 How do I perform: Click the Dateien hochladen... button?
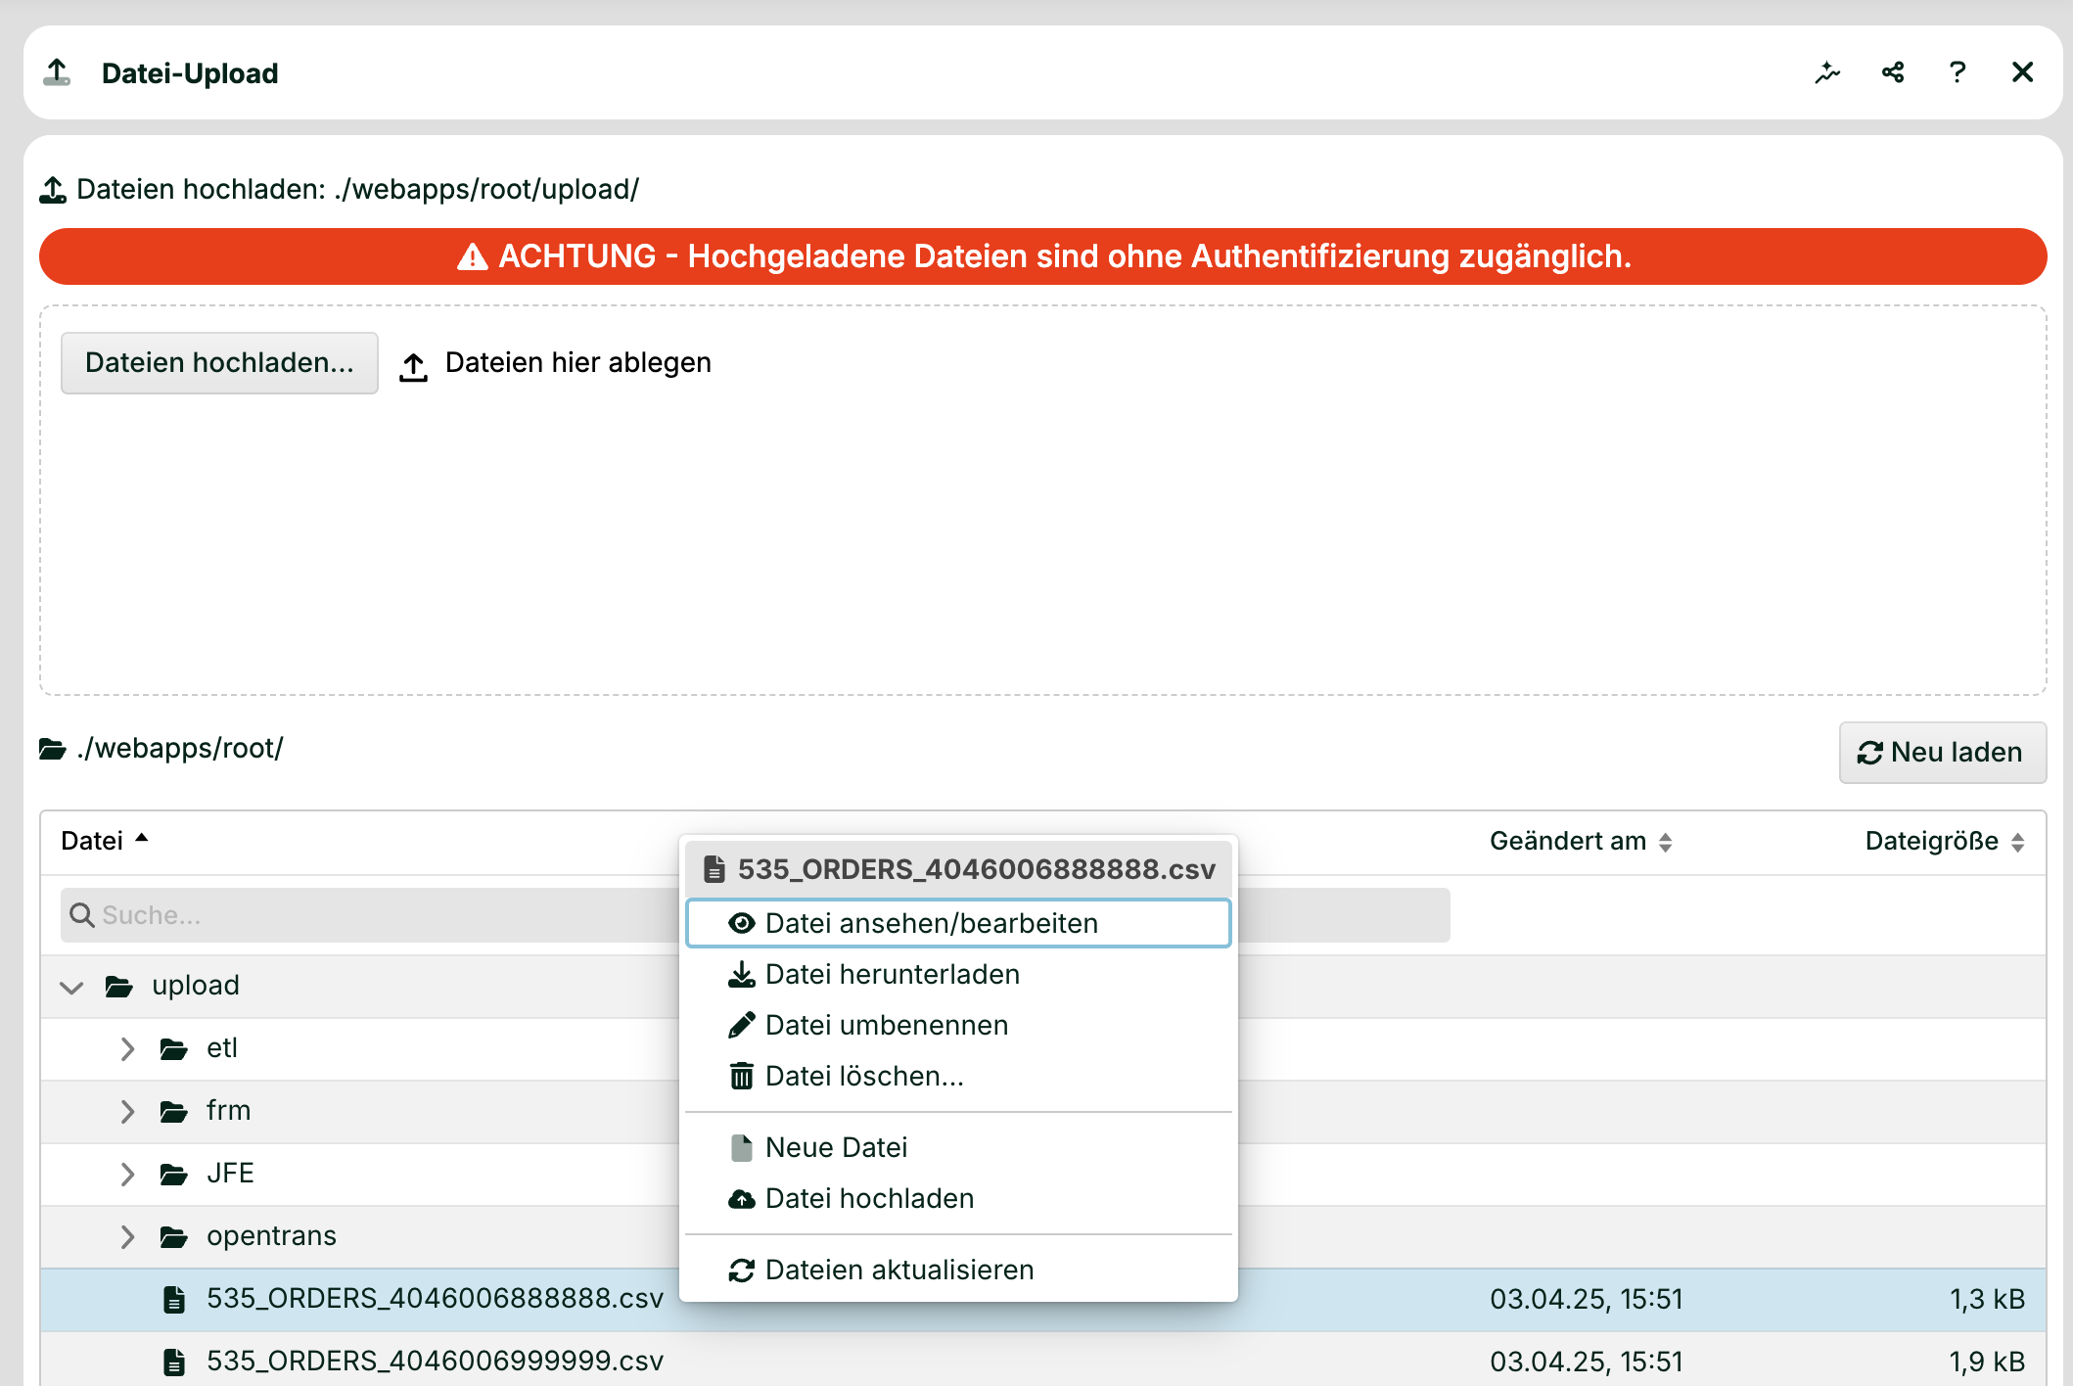[x=219, y=362]
